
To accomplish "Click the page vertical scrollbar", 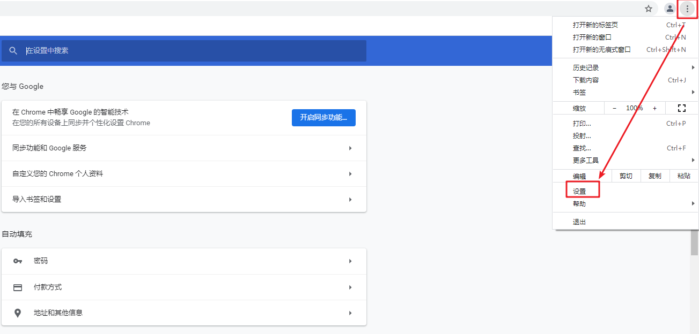I will [x=694, y=278].
